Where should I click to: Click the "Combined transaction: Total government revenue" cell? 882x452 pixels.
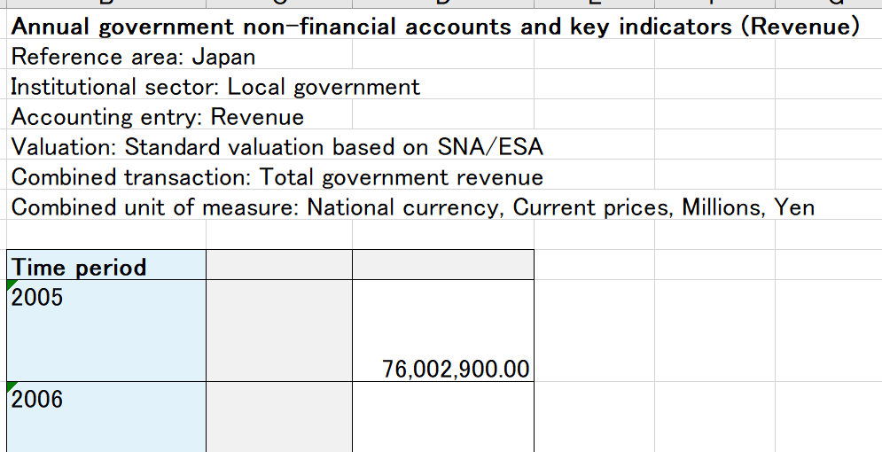tap(277, 177)
